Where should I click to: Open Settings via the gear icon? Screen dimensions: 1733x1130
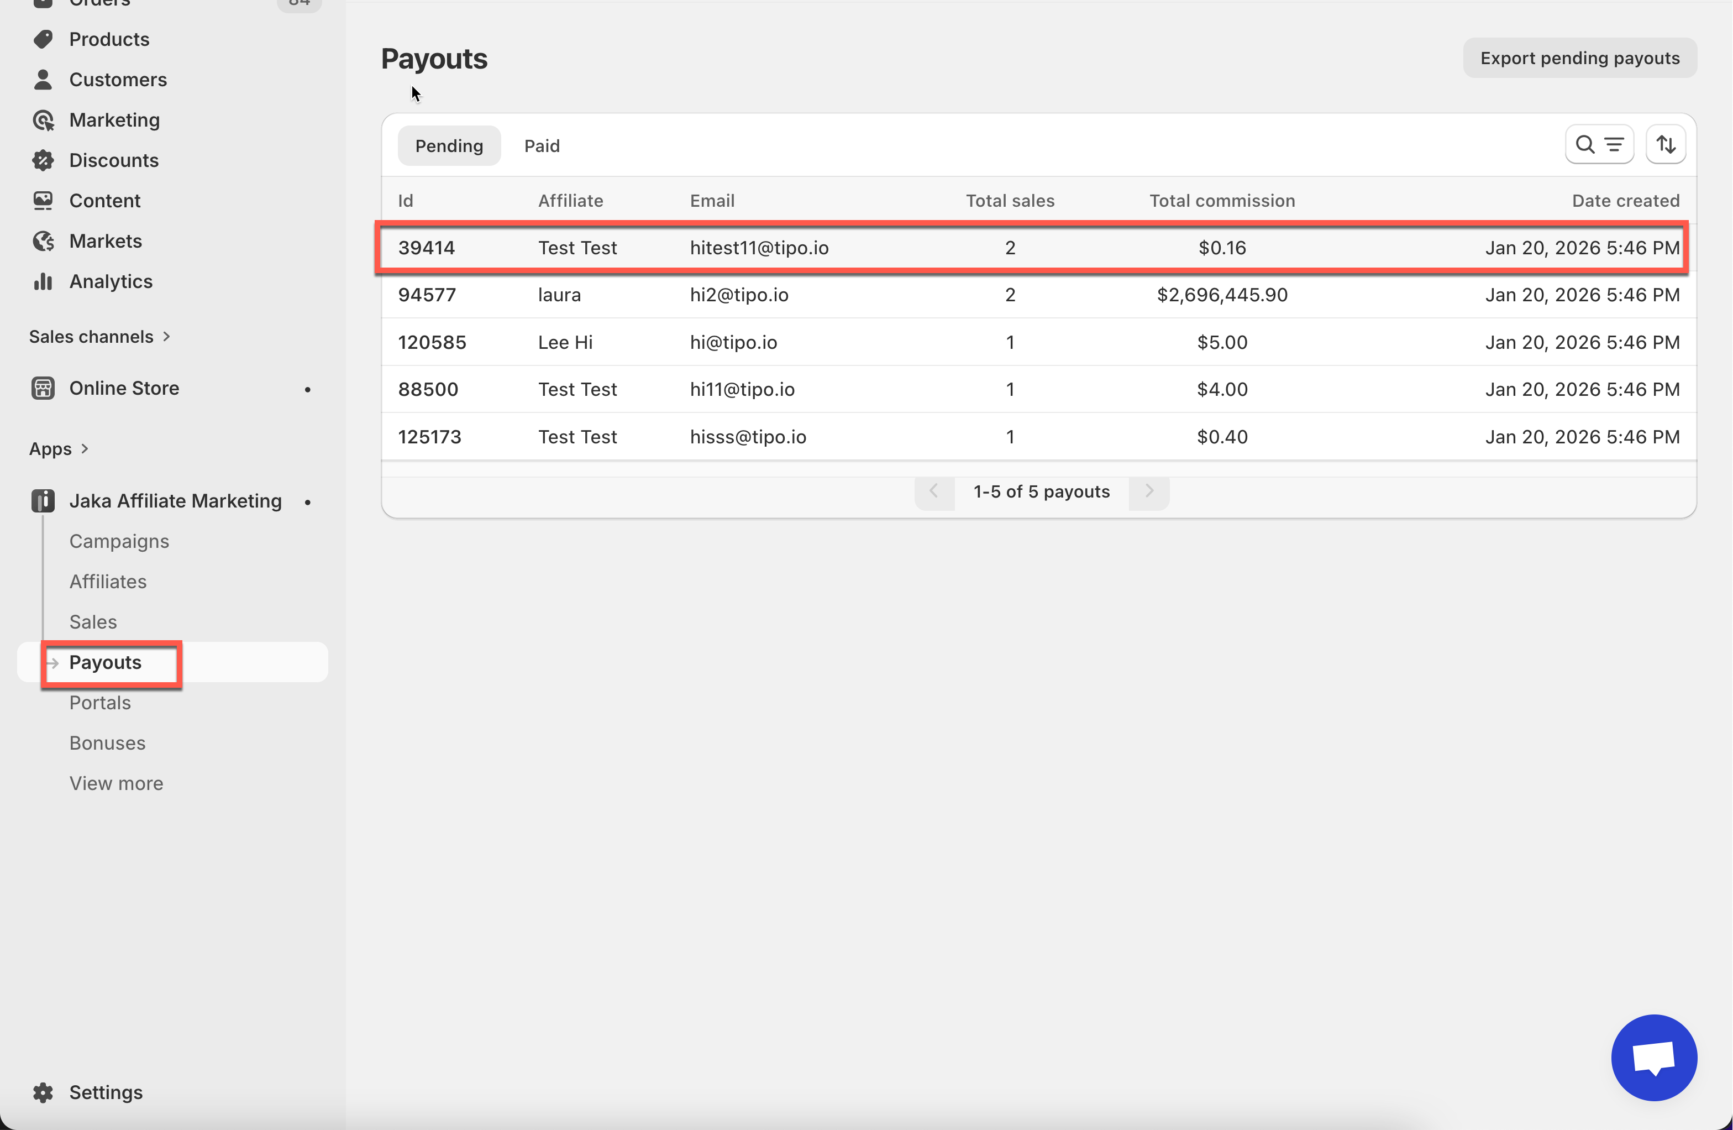43,1092
